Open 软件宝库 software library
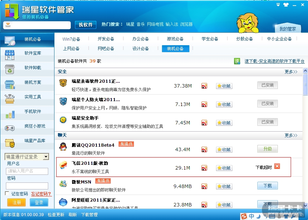 [27, 54]
